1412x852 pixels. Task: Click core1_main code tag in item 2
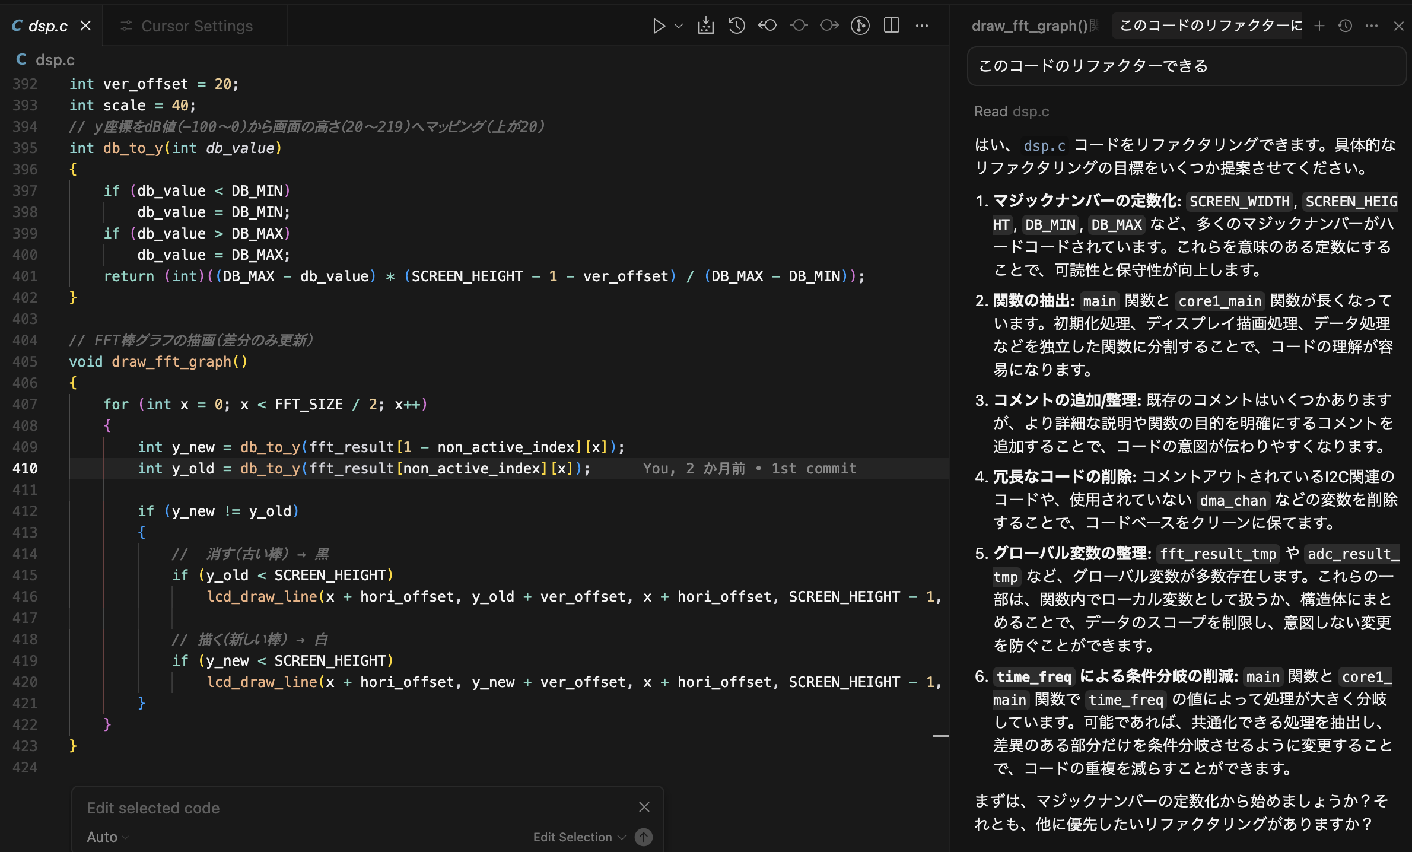coord(1220,301)
